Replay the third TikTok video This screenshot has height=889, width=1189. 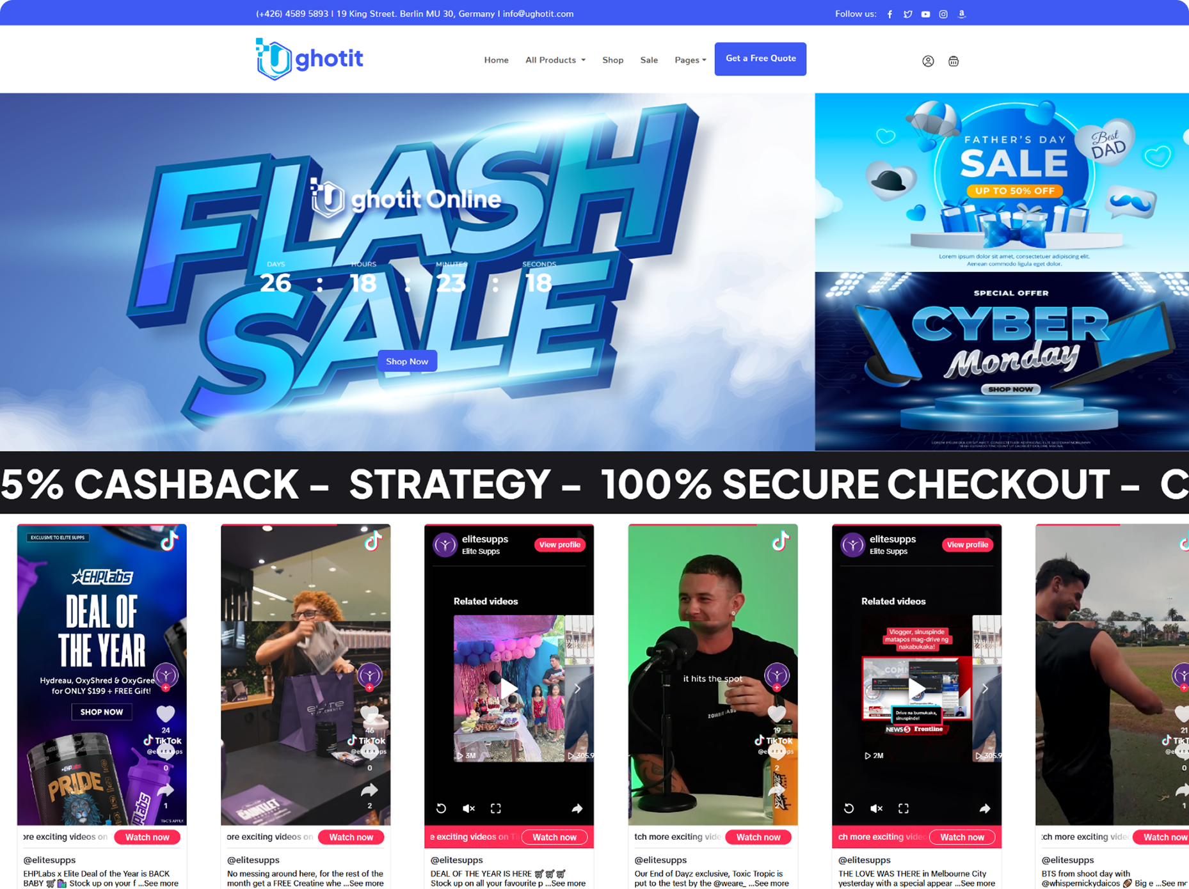(x=441, y=808)
